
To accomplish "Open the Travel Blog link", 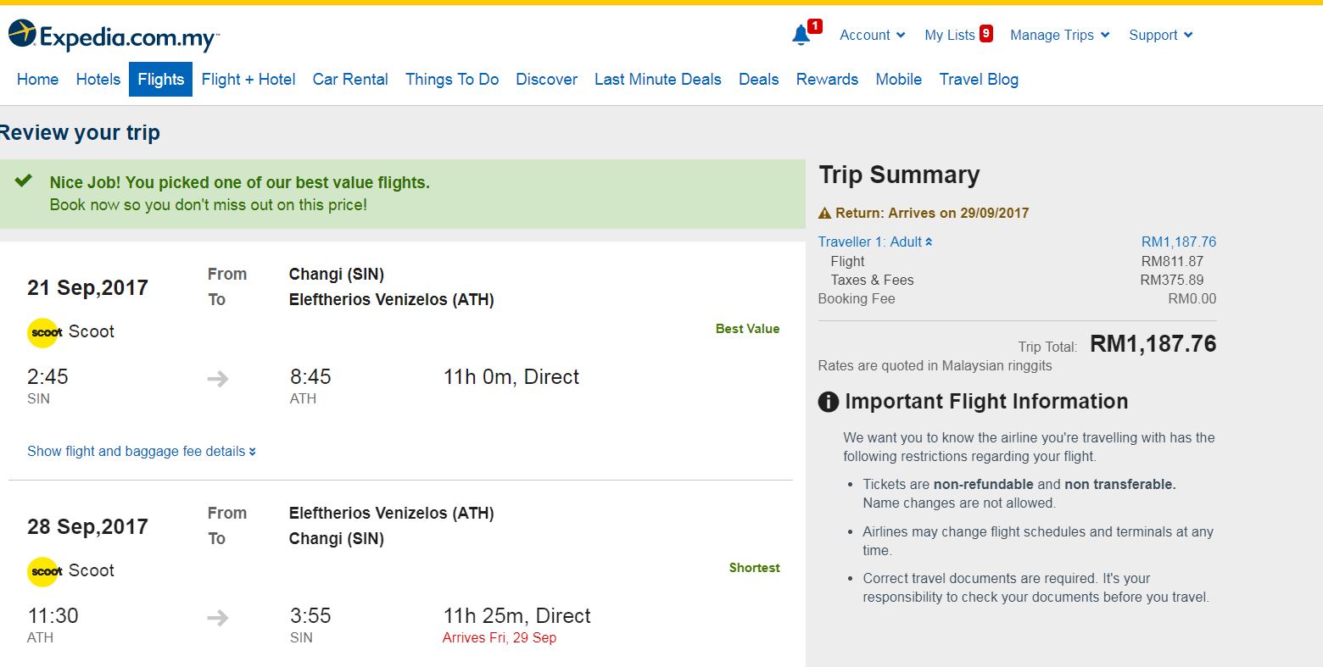I will pos(979,80).
